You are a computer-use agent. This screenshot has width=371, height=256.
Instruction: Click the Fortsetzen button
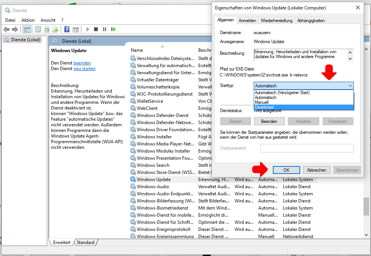point(338,121)
